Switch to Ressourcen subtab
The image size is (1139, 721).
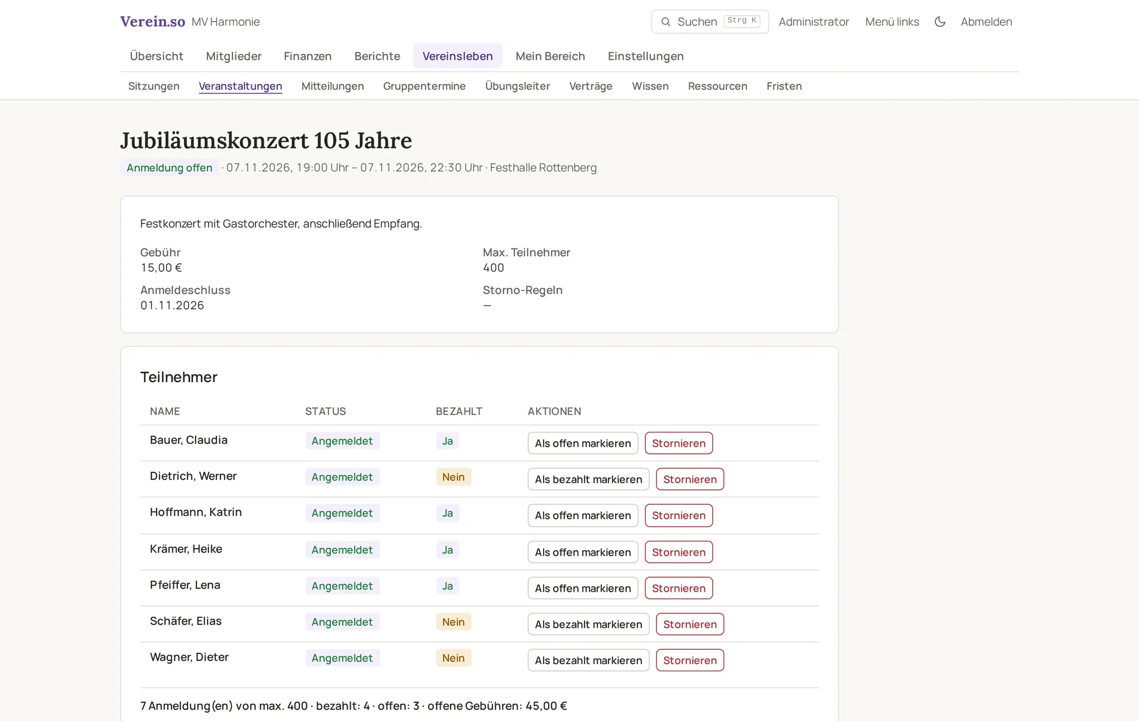pyautogui.click(x=718, y=86)
